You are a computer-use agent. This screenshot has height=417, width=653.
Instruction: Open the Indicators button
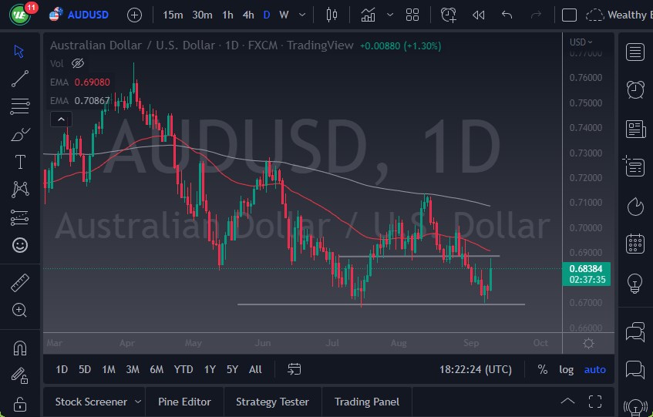pyautogui.click(x=369, y=15)
